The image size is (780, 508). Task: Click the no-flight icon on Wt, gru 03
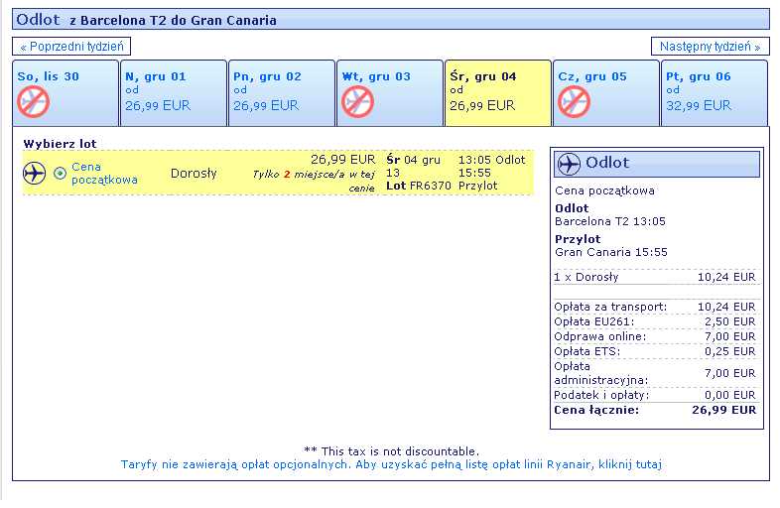click(357, 102)
